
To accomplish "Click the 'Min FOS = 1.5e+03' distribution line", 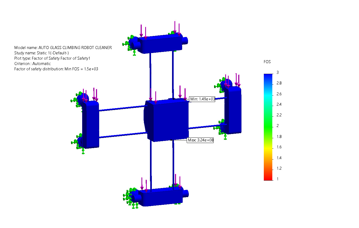I will click(x=56, y=69).
